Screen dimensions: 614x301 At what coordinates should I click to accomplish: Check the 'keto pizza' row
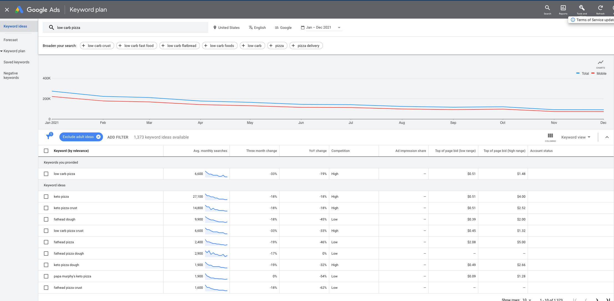point(46,197)
